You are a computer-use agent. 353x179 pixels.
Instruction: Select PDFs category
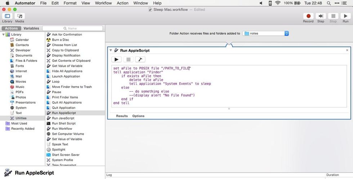pyautogui.click(x=19, y=92)
